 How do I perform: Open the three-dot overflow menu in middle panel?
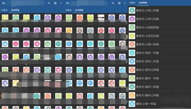point(125,3)
